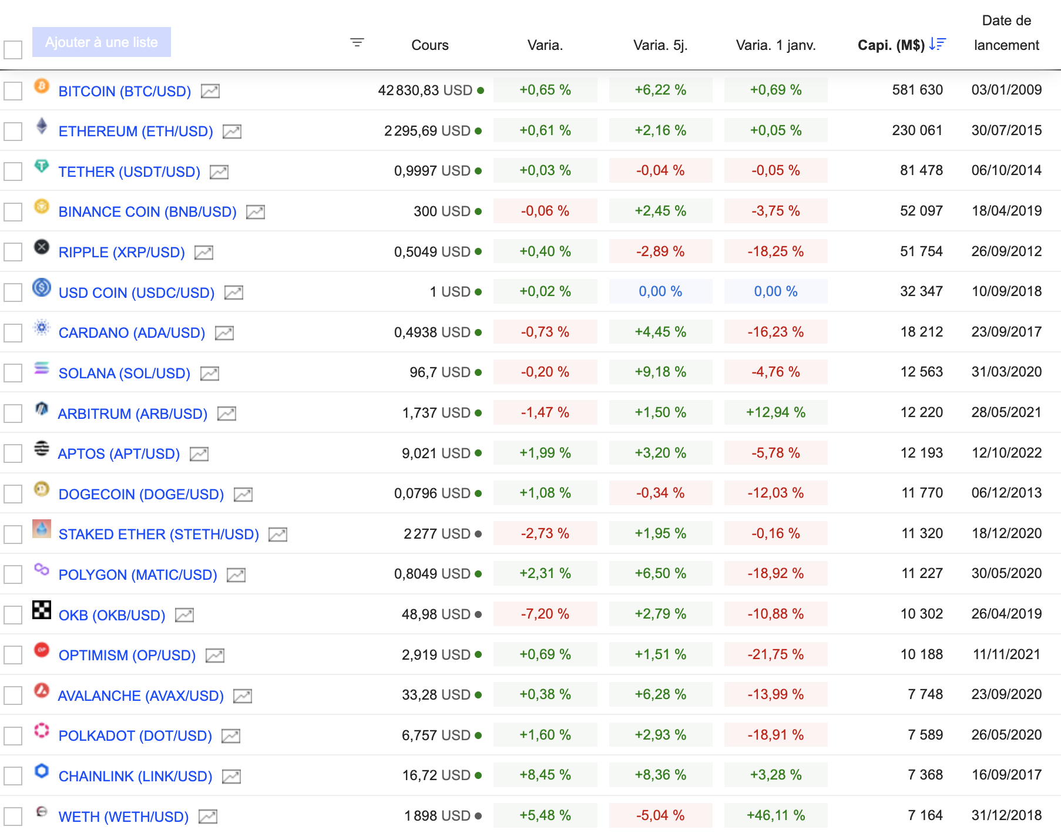The height and width of the screenshot is (833, 1061).
Task: Click the Ethereum diamond logo
Action: (x=42, y=126)
